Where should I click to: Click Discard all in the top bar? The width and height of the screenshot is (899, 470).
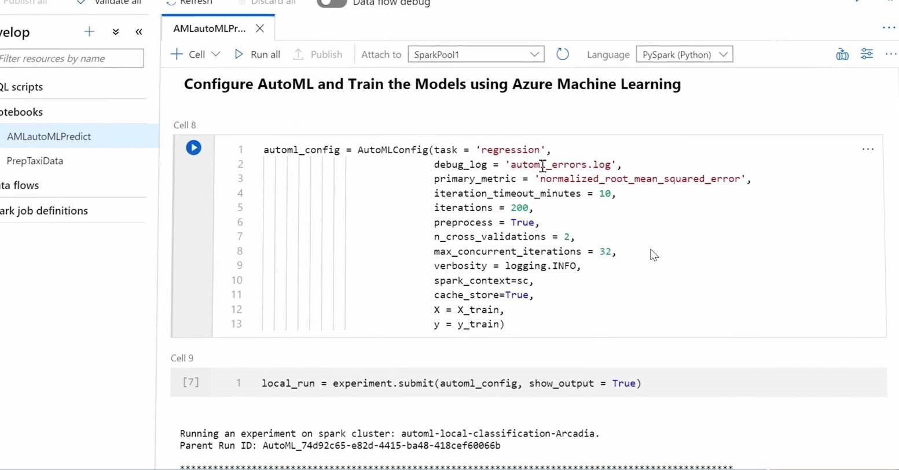pyautogui.click(x=266, y=2)
